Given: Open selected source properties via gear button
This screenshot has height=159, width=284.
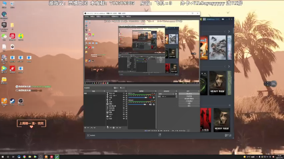Looking at the screenshot, I should [x=116, y=88].
